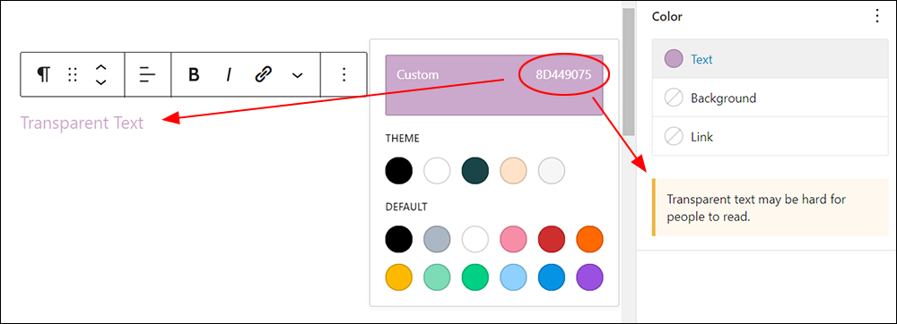Viewport: 897px width, 324px height.
Task: Select vivid green DEFAULT color swatch
Action: coord(475,277)
